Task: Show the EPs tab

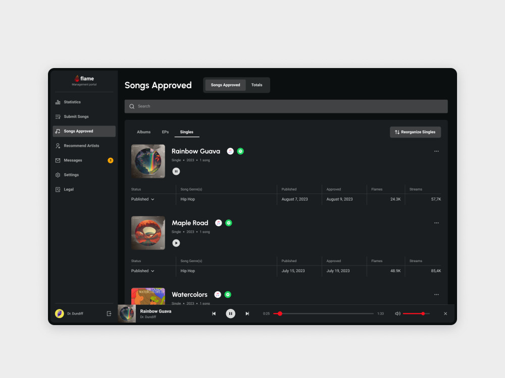Action: coord(165,132)
